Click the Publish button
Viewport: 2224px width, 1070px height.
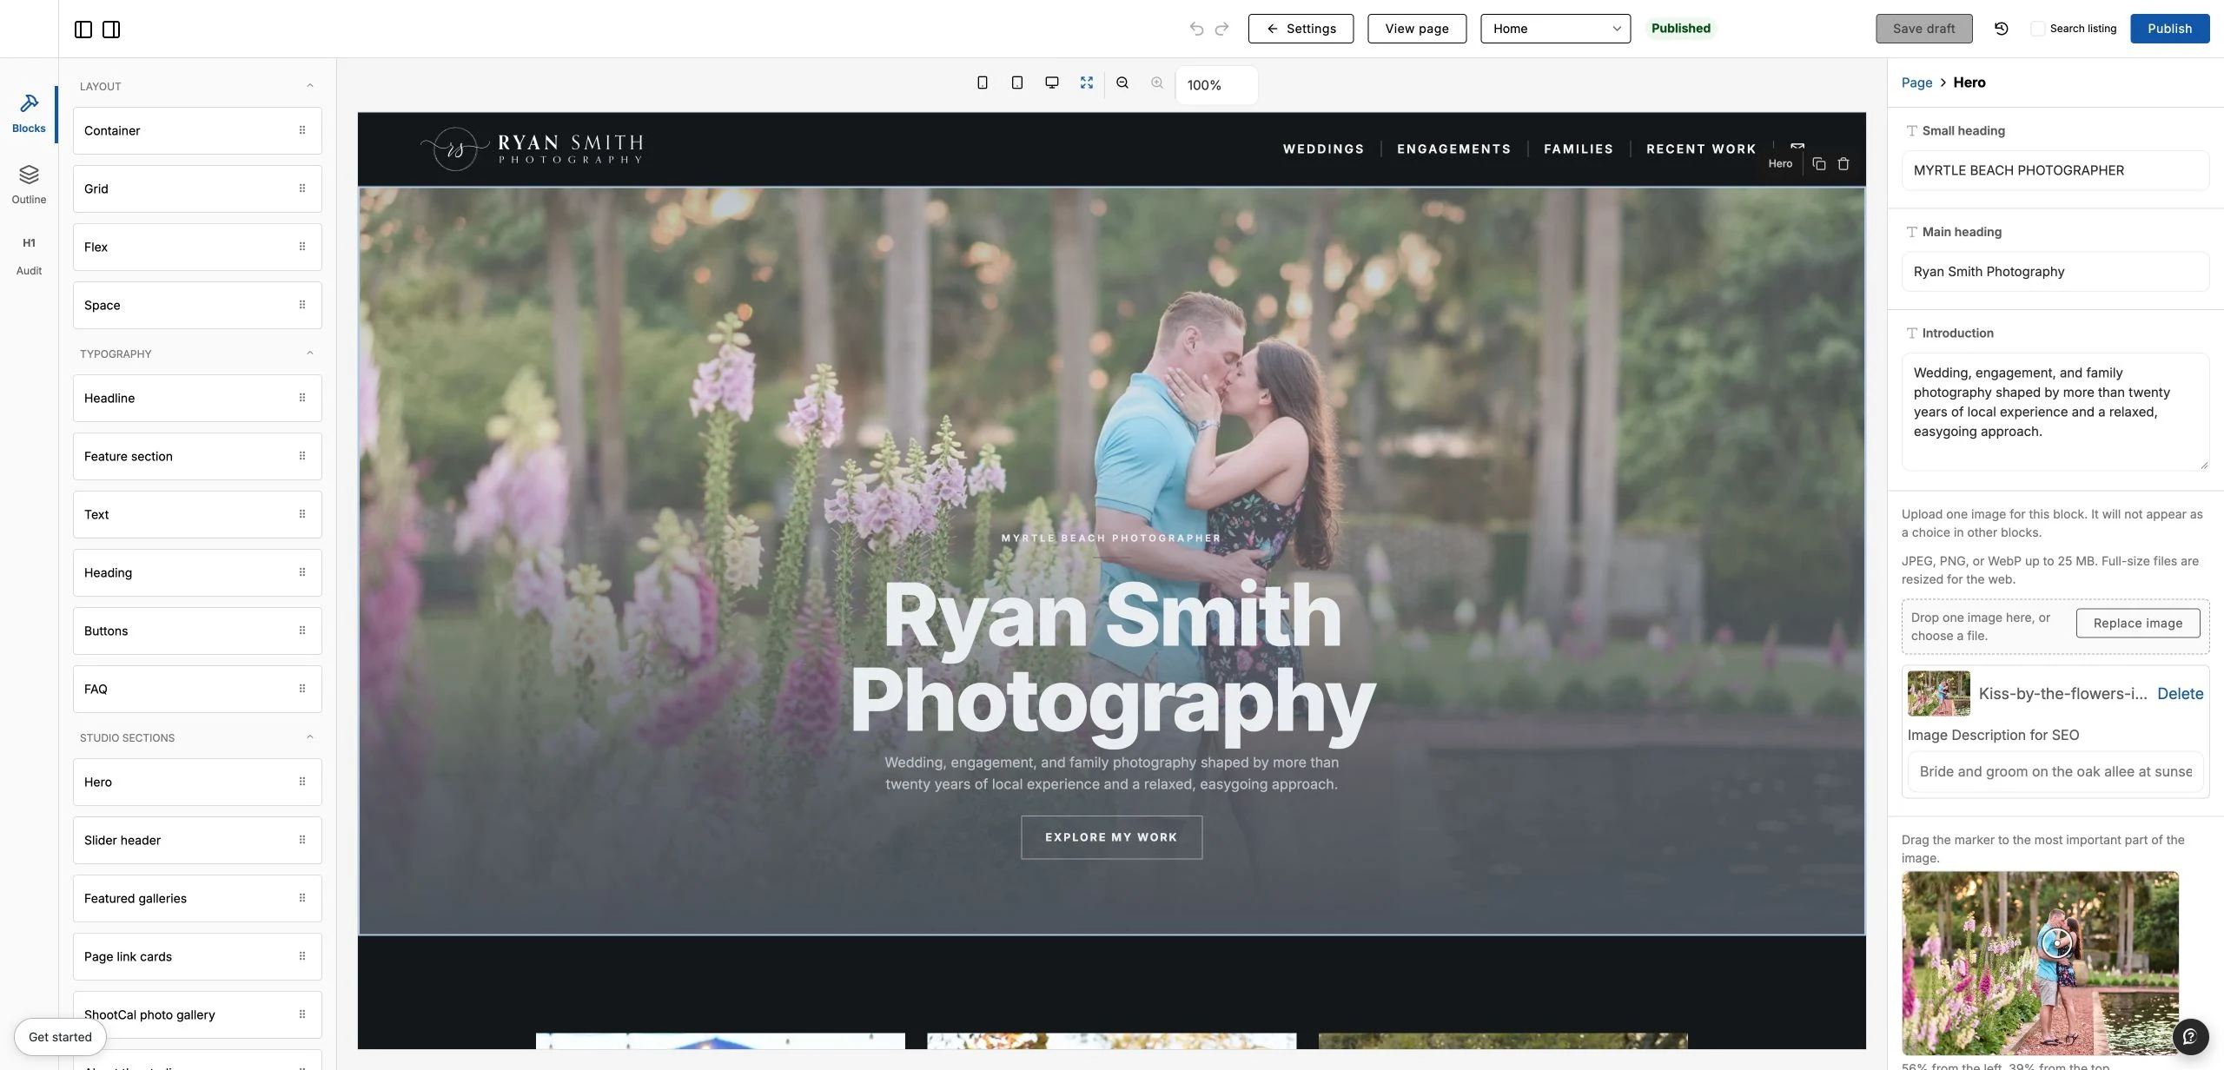click(2169, 29)
